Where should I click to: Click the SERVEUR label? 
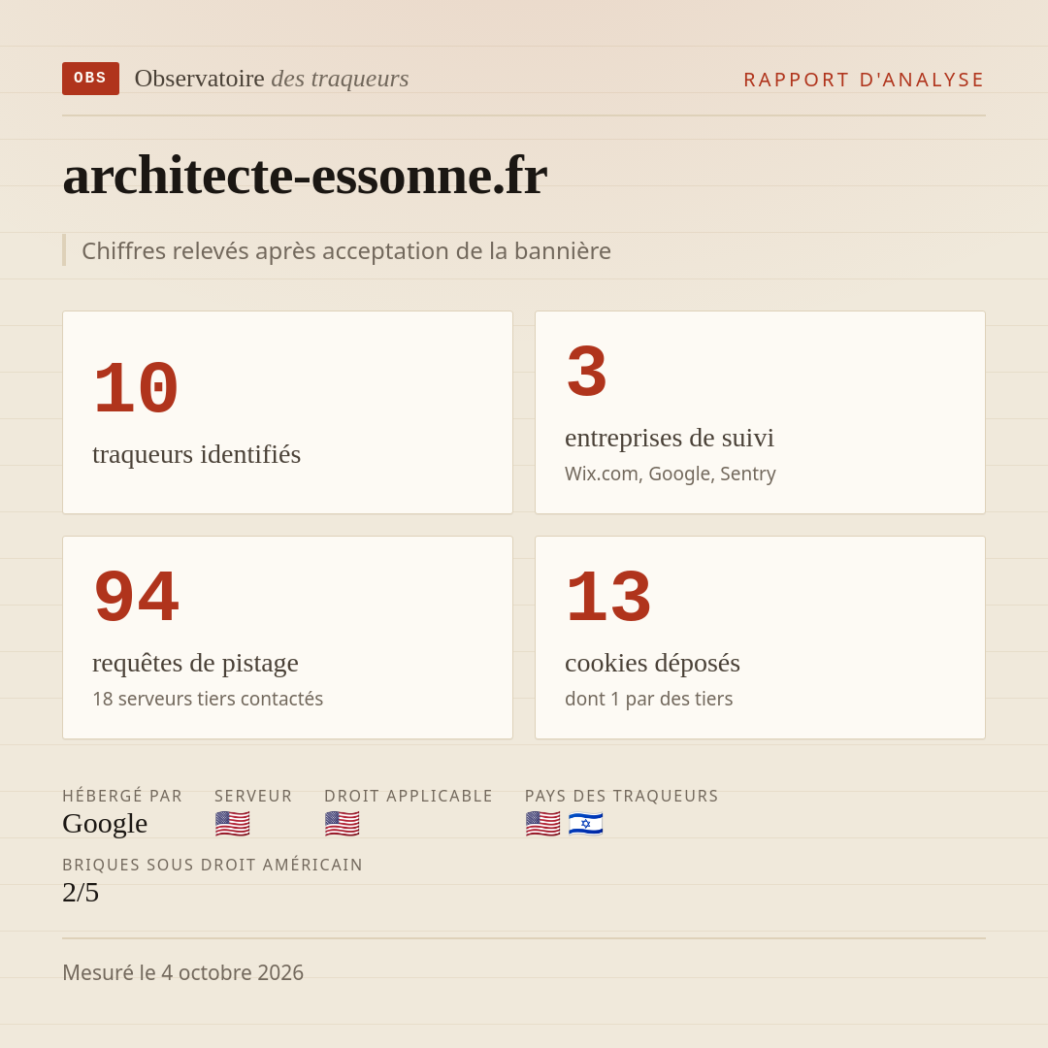click(x=253, y=796)
